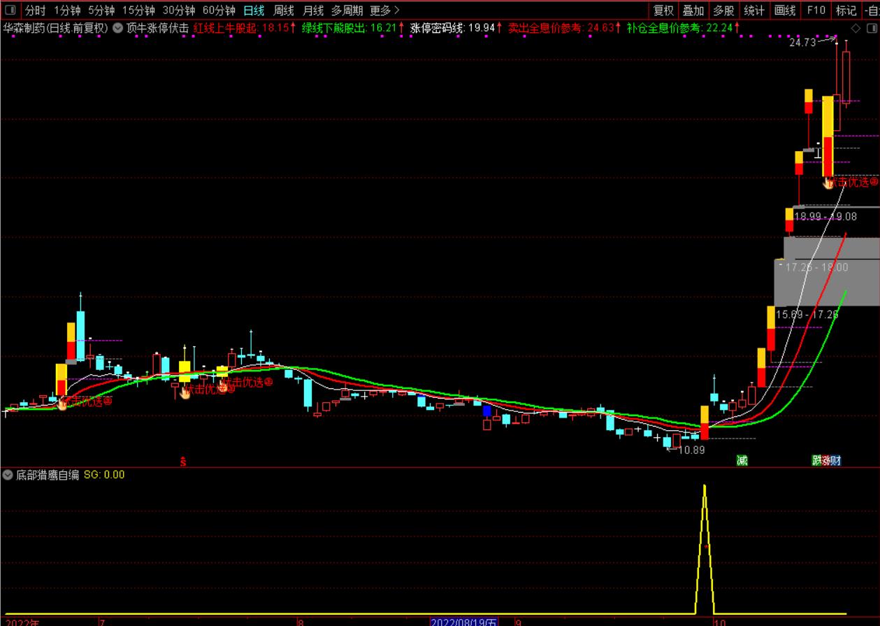Screen dimensions: 880x626
Task: Click the highlighted 2022/08/19/五 date label
Action: [464, 621]
